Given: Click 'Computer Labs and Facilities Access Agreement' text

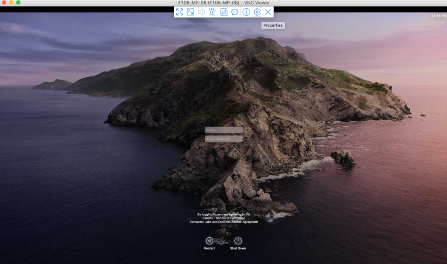Looking at the screenshot, I should point(224,222).
